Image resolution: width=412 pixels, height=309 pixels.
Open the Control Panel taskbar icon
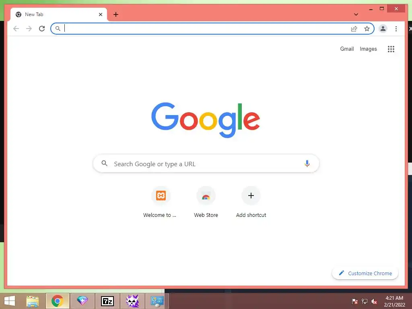[x=157, y=301]
